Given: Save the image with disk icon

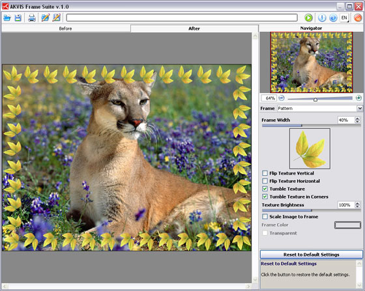Looking at the screenshot, I should click(18, 18).
